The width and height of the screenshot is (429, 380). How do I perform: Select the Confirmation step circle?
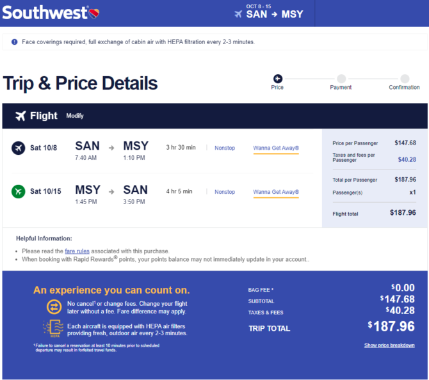pyautogui.click(x=405, y=79)
